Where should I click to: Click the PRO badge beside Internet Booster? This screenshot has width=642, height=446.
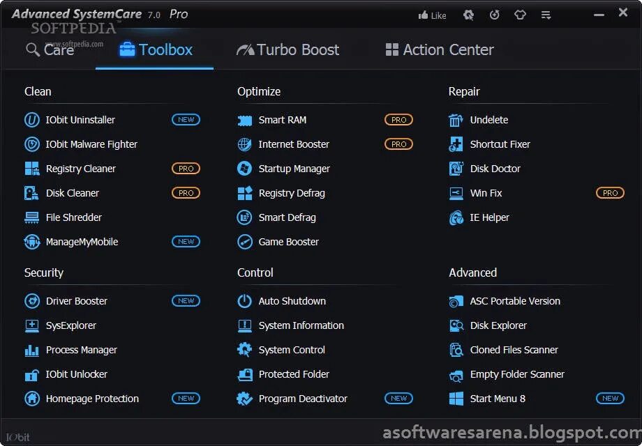click(398, 144)
